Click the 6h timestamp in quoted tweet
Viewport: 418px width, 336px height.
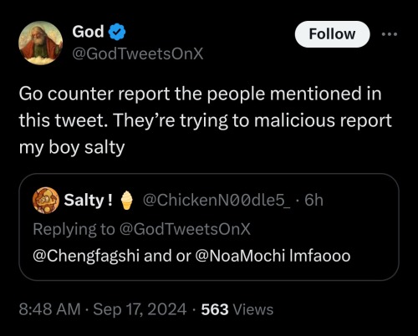pos(313,200)
